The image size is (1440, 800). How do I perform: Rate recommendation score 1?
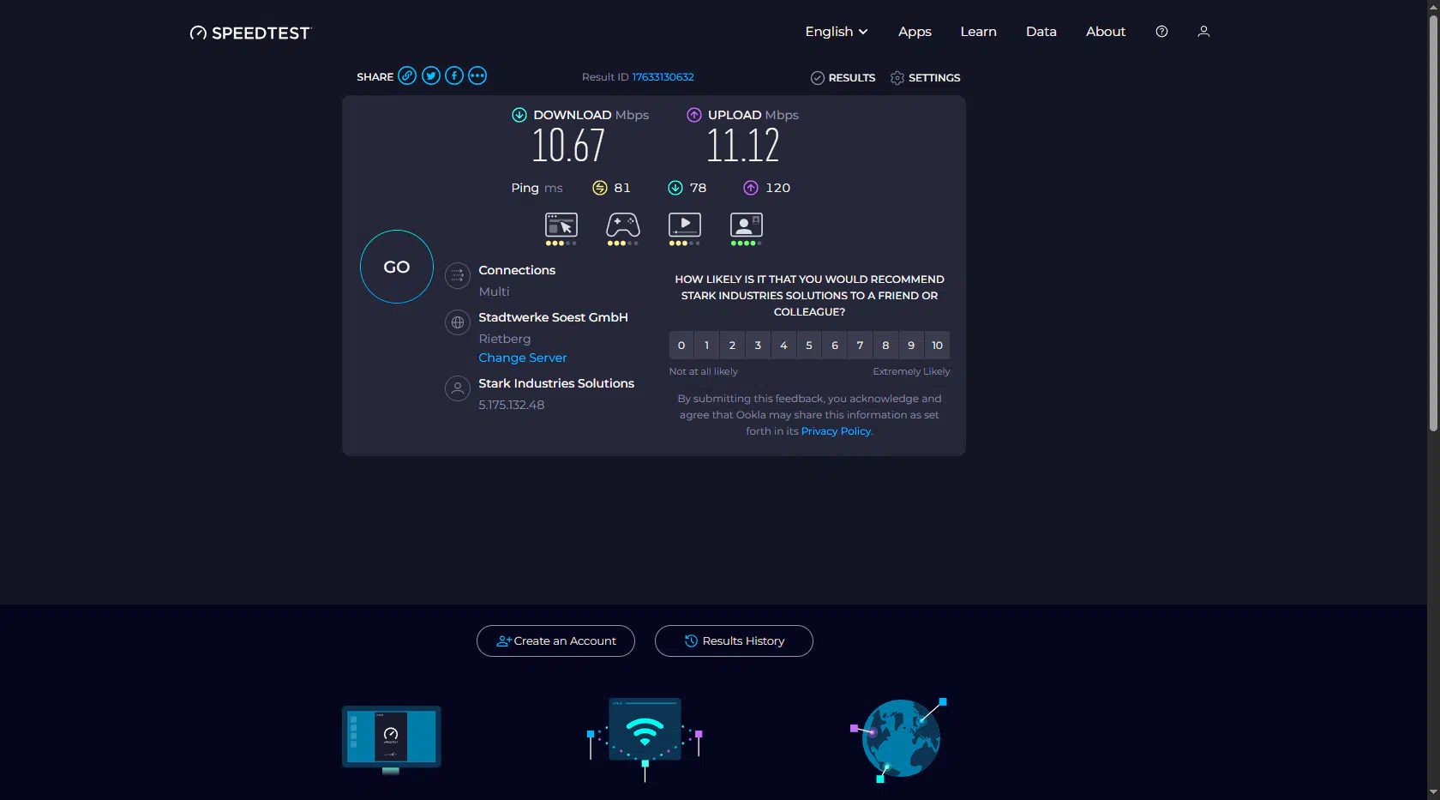[x=707, y=346]
